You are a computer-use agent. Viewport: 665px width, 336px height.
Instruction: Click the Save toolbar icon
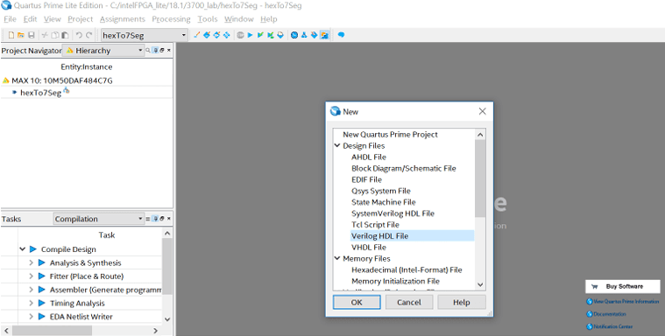coord(31,35)
